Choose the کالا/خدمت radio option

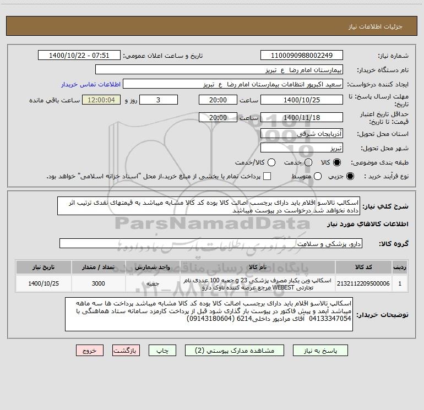click(x=271, y=162)
